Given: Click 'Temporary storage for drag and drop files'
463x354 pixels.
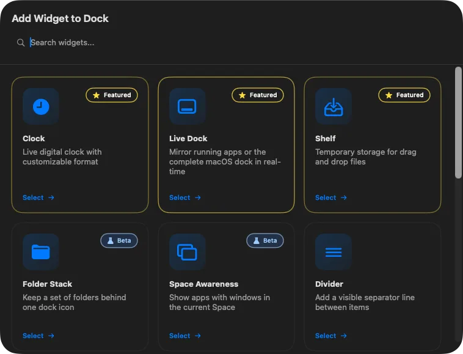Looking at the screenshot, I should coord(365,157).
